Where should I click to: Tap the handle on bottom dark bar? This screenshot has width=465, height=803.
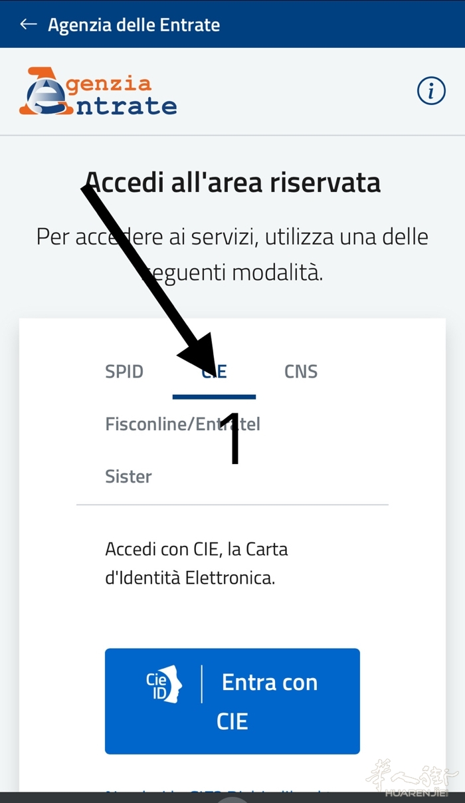[x=232, y=798]
